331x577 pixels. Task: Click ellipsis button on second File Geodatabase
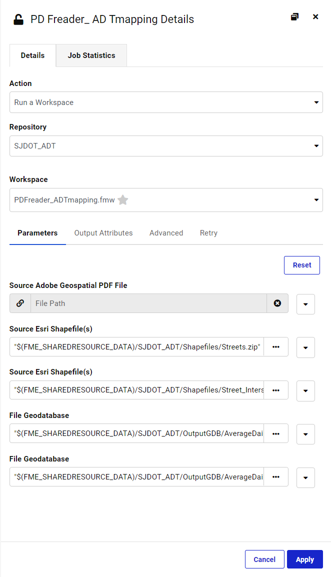click(276, 477)
